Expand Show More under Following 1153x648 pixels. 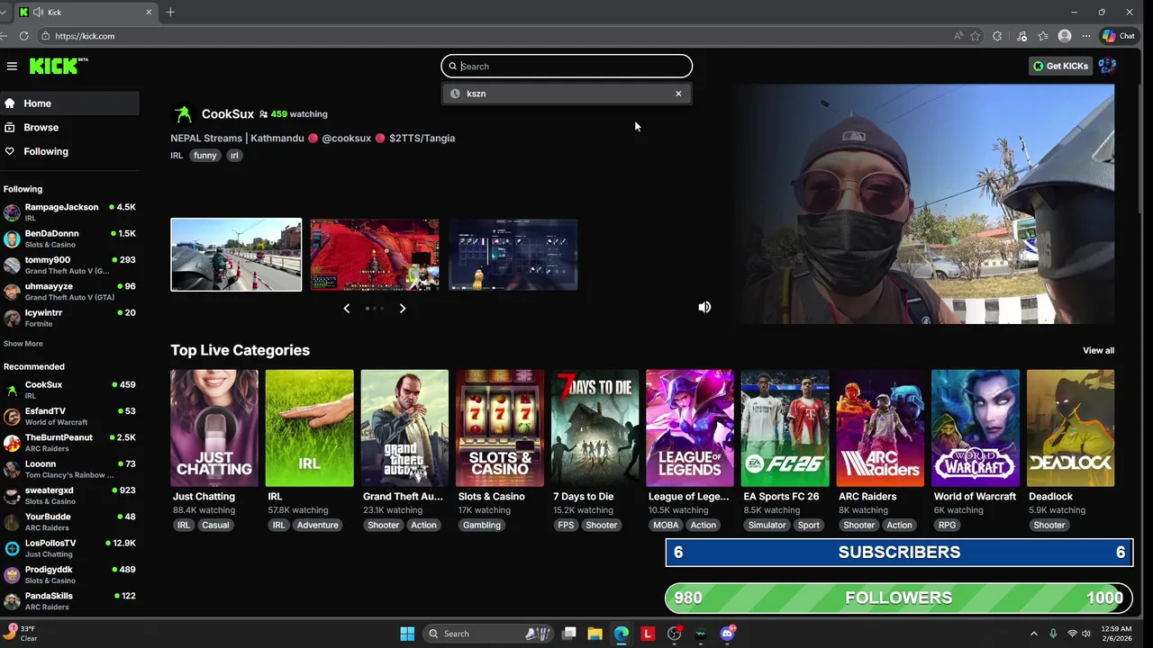(23, 344)
